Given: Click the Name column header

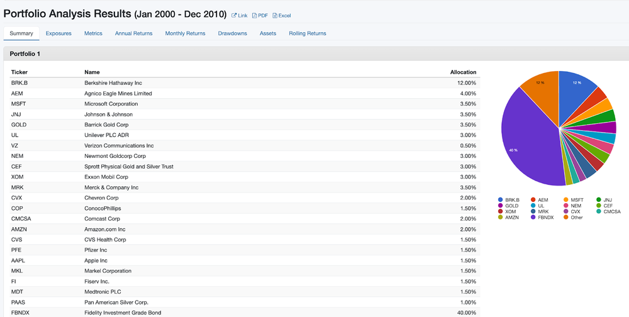Looking at the screenshot, I should click(x=92, y=72).
